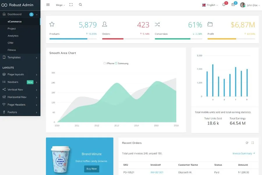Open the notifications bell icon
Image resolution: width=262 pixels, height=175 pixels.
pyautogui.click(x=224, y=5)
